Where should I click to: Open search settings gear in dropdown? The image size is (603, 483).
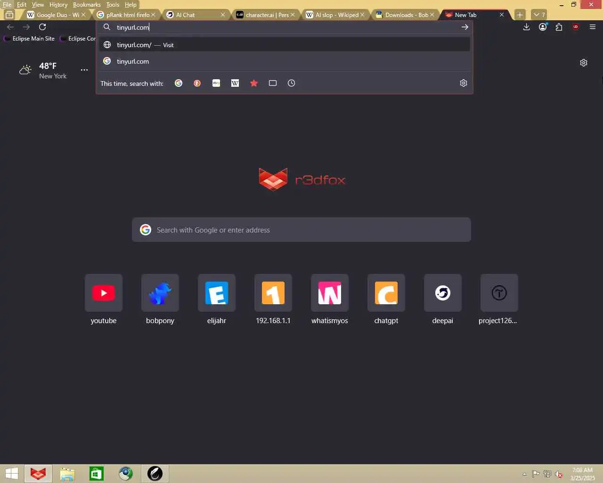(464, 83)
